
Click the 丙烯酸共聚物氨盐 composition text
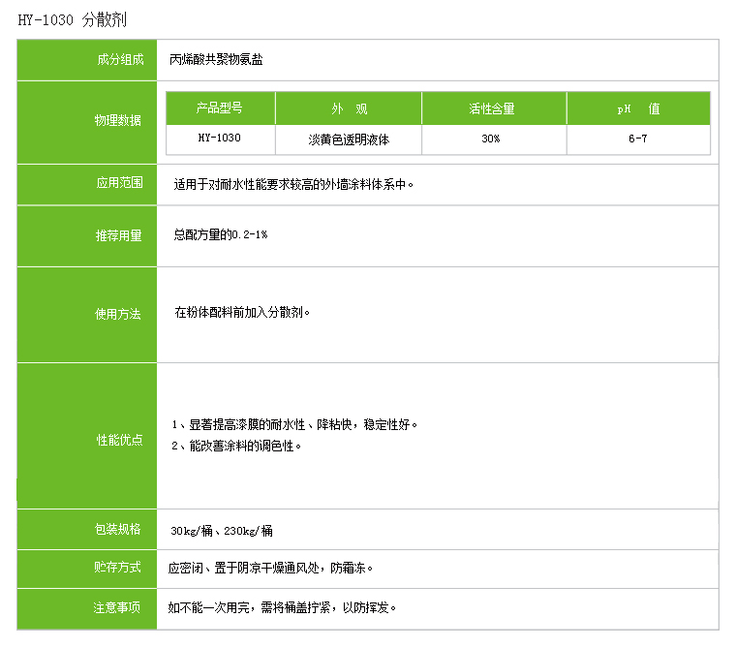click(216, 59)
